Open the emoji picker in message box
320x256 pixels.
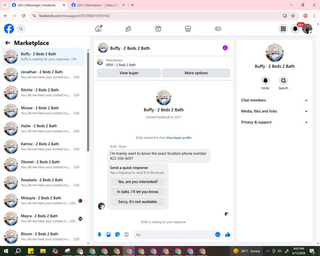point(218,235)
